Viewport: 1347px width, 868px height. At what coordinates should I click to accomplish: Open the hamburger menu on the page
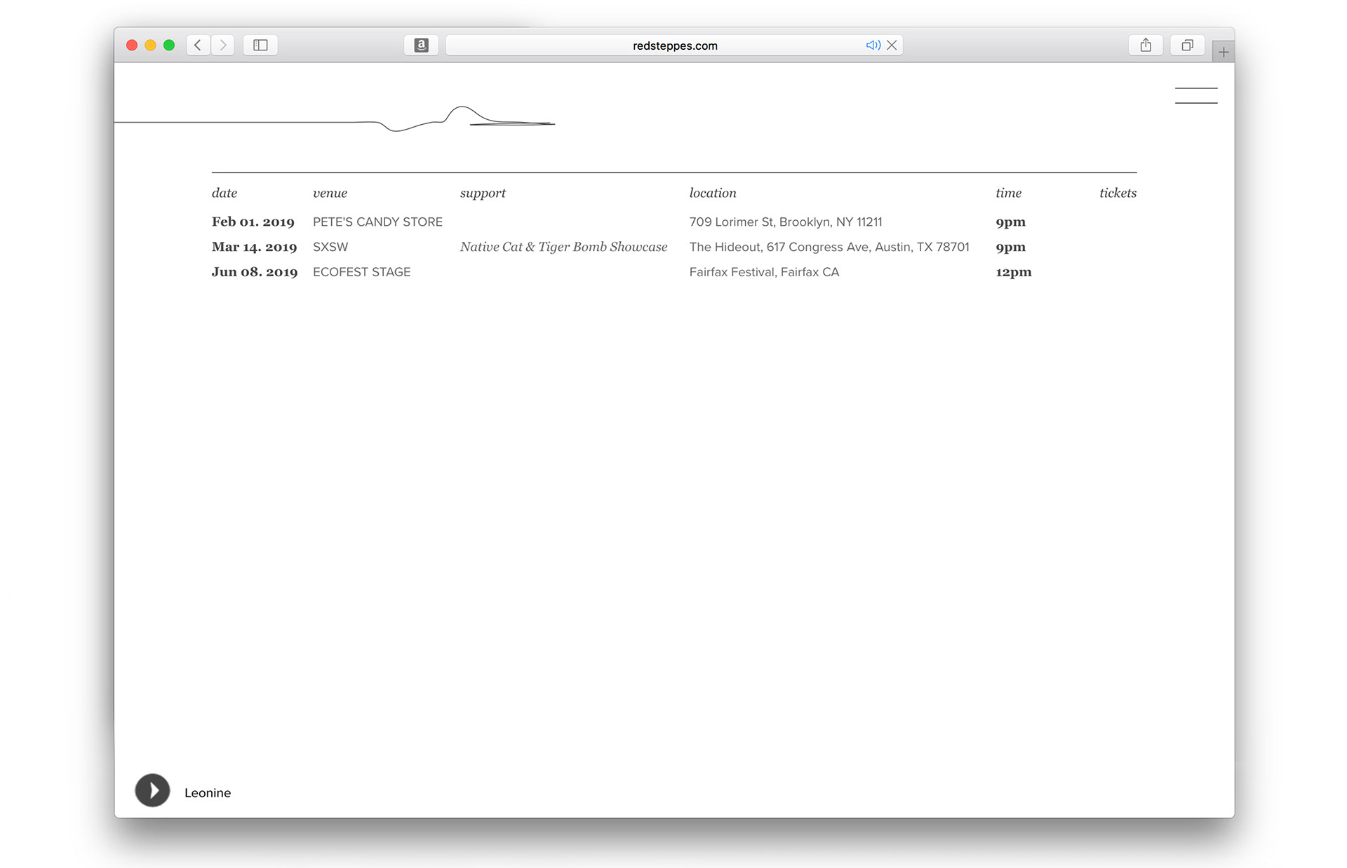pos(1196,95)
